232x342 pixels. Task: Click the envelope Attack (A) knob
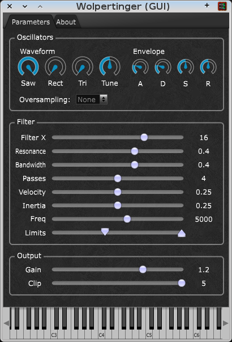pyautogui.click(x=140, y=67)
